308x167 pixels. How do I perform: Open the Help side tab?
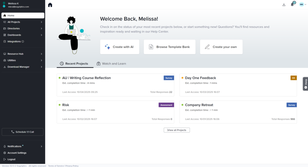click(x=306, y=84)
